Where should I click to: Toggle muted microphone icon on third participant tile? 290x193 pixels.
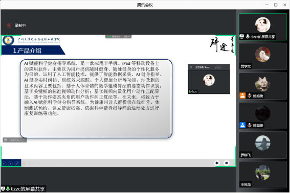click(x=250, y=95)
